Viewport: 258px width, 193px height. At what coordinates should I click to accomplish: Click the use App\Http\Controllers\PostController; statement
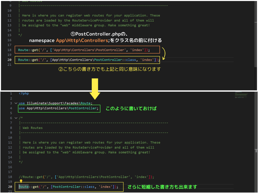pyautogui.click(x=58, y=108)
